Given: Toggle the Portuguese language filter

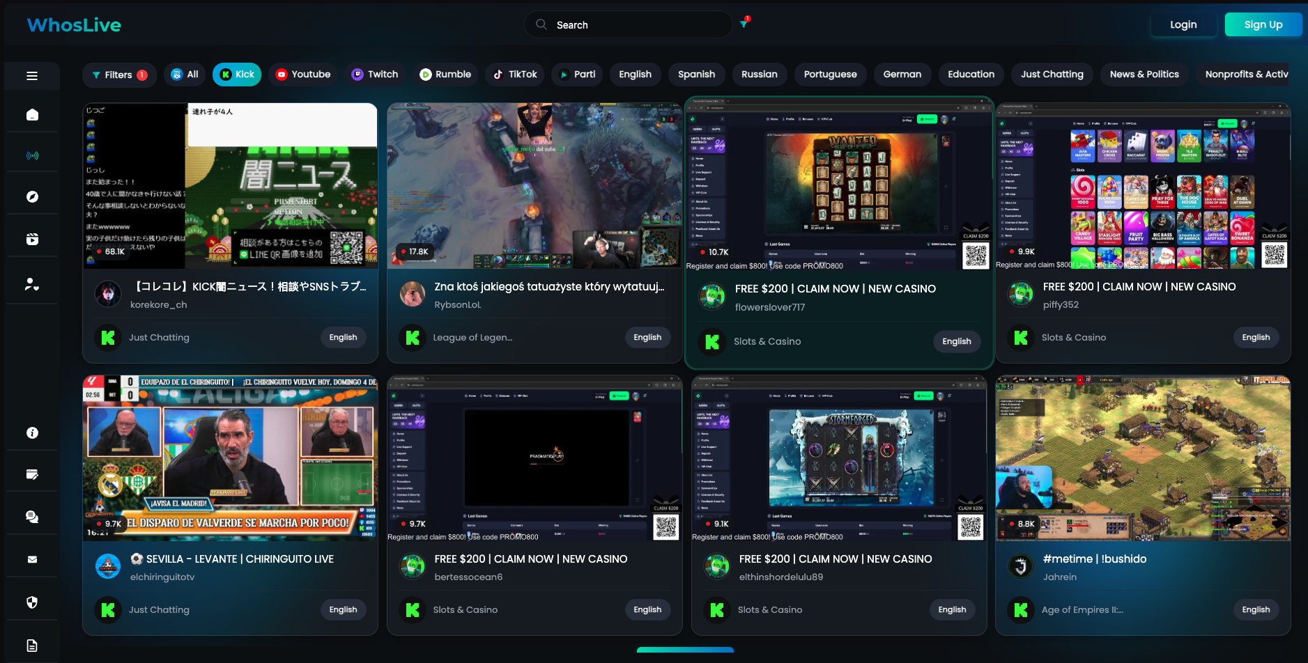Looking at the screenshot, I should (x=831, y=75).
